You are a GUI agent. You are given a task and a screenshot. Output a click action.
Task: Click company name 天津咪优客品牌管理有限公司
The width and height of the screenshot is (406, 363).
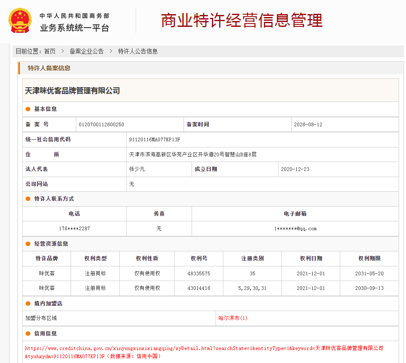click(73, 91)
